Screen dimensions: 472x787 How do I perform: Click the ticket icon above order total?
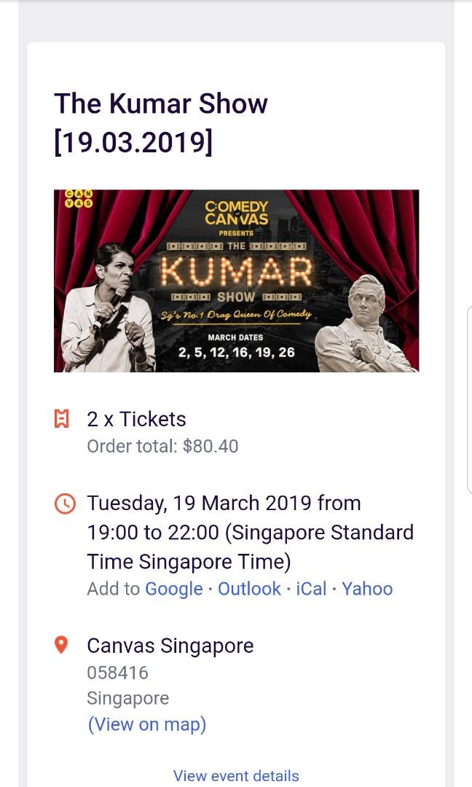[x=63, y=419]
